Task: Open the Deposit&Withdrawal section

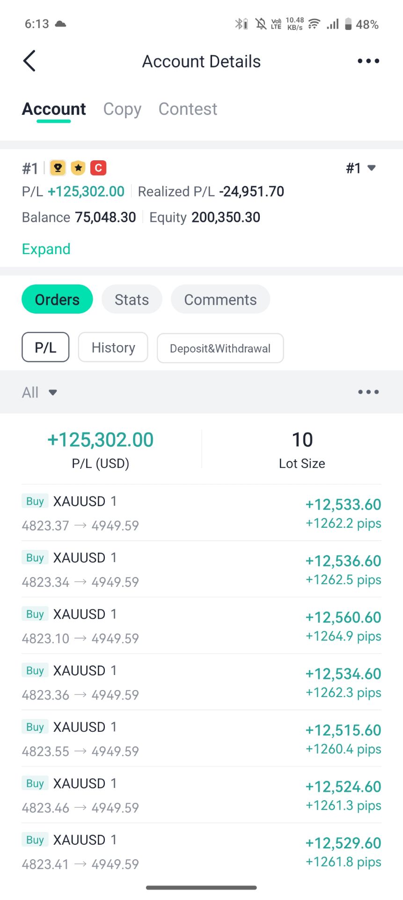Action: pos(220,348)
